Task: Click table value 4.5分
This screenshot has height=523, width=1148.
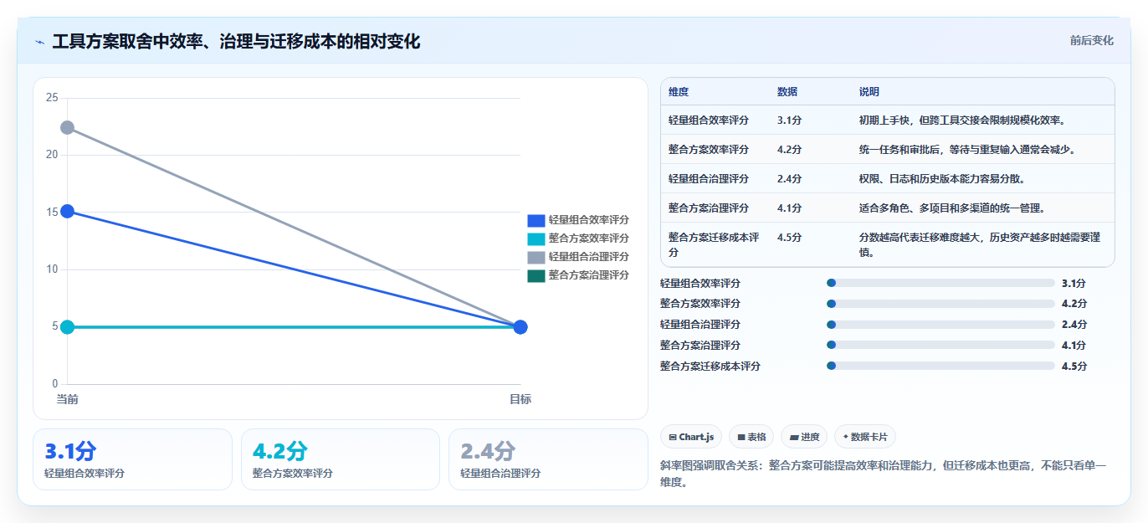Action: pos(790,238)
